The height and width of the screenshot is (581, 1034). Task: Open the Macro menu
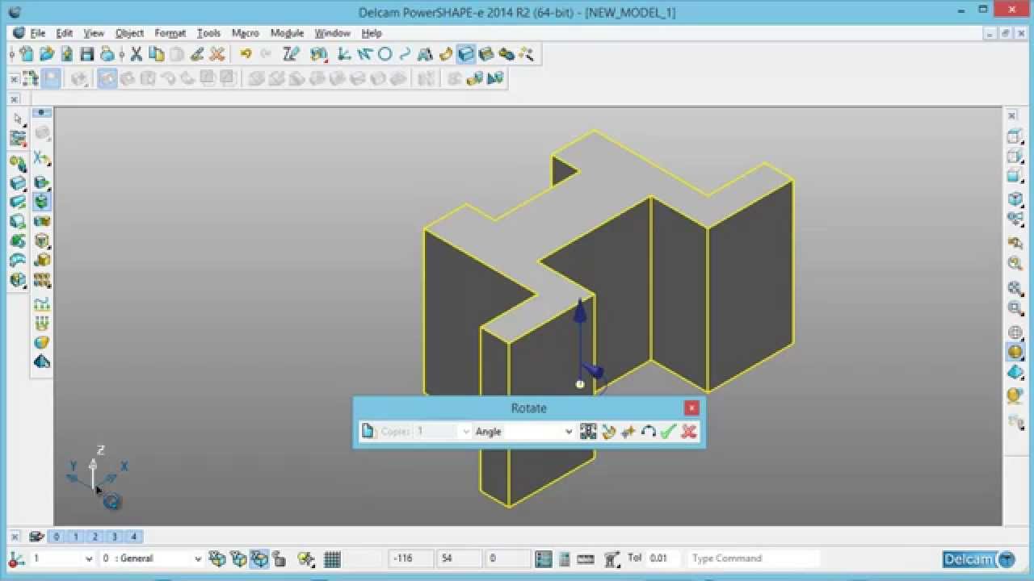click(x=245, y=33)
